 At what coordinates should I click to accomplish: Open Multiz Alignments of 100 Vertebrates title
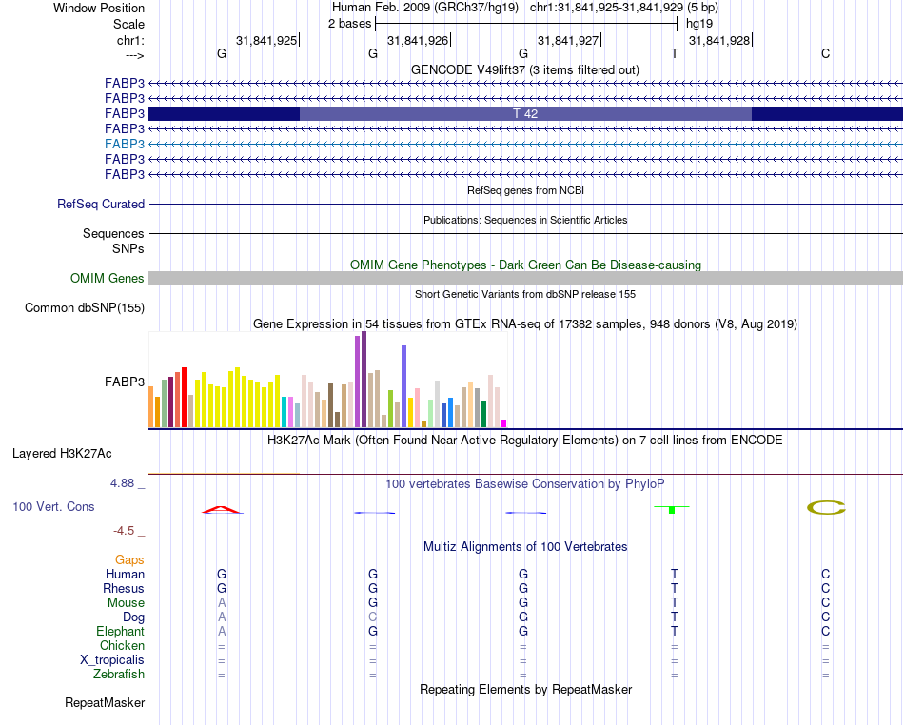pos(525,547)
